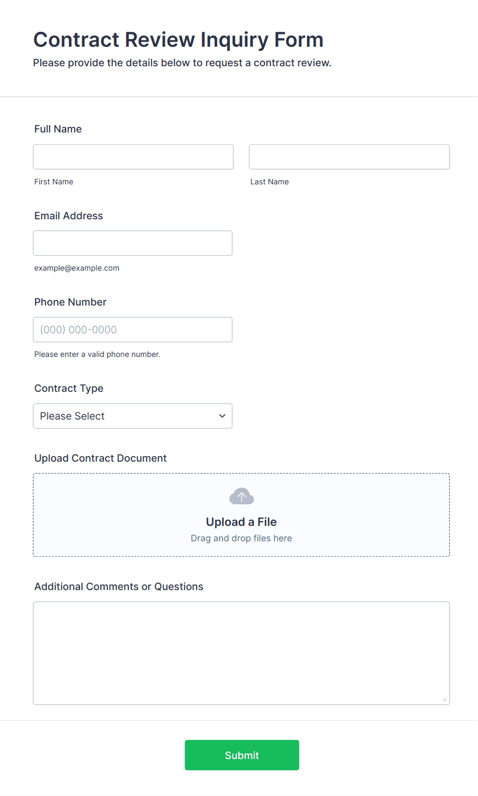Select the Email Address input field
This screenshot has height=796, width=478.
click(133, 243)
